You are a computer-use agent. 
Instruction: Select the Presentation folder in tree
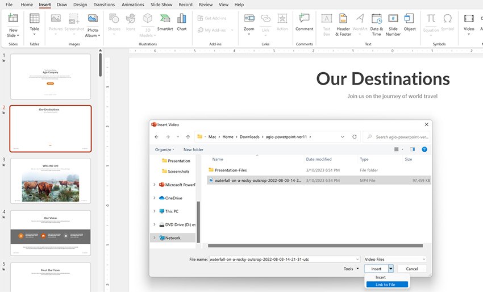pos(176,161)
